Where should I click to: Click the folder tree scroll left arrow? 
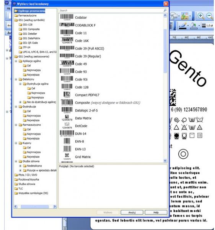[16, 206]
